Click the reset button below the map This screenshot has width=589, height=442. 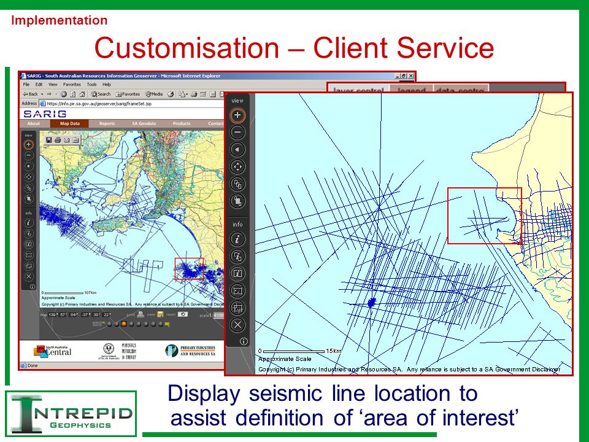[183, 314]
